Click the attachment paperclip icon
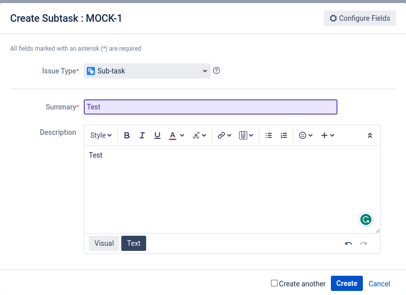The width and height of the screenshot is (406, 295). pyautogui.click(x=243, y=135)
